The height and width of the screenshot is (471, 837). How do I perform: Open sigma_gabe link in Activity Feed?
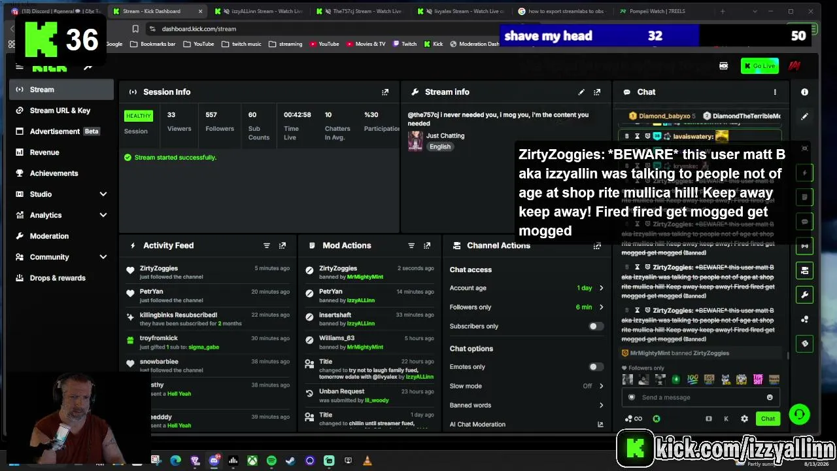pos(204,347)
